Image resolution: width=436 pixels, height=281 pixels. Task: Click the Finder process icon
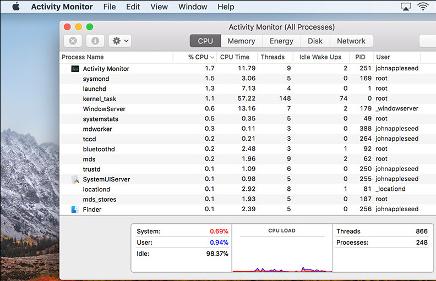coord(75,210)
